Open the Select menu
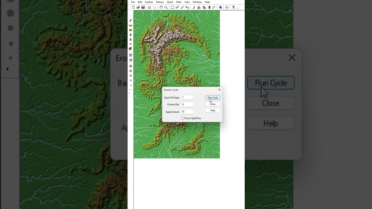 170,2
